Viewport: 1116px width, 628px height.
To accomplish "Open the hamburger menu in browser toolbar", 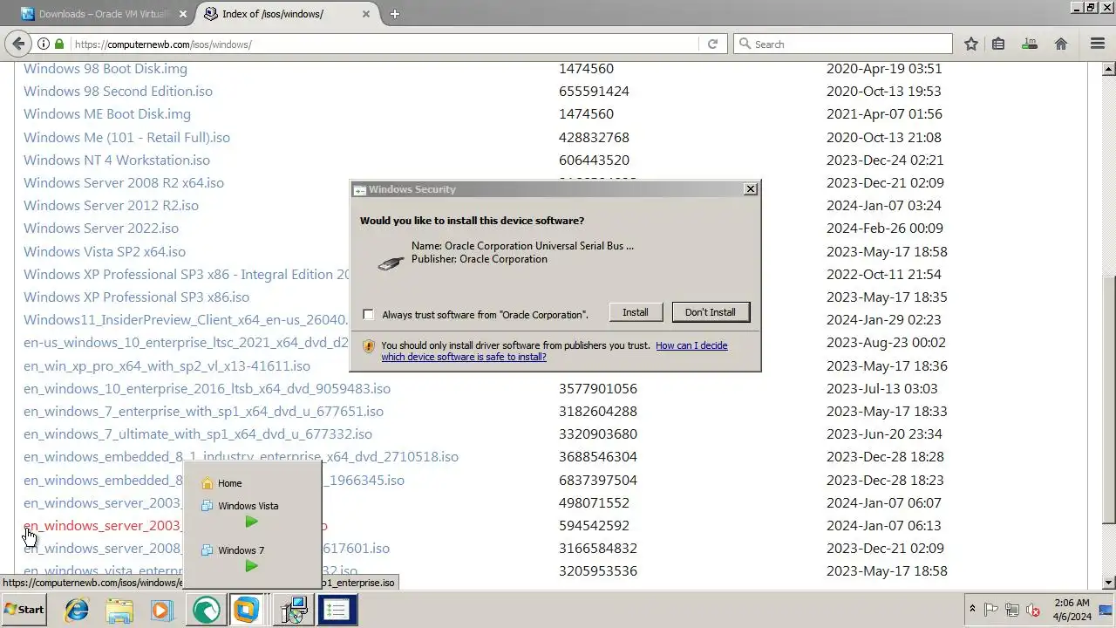I will pos(1098,44).
